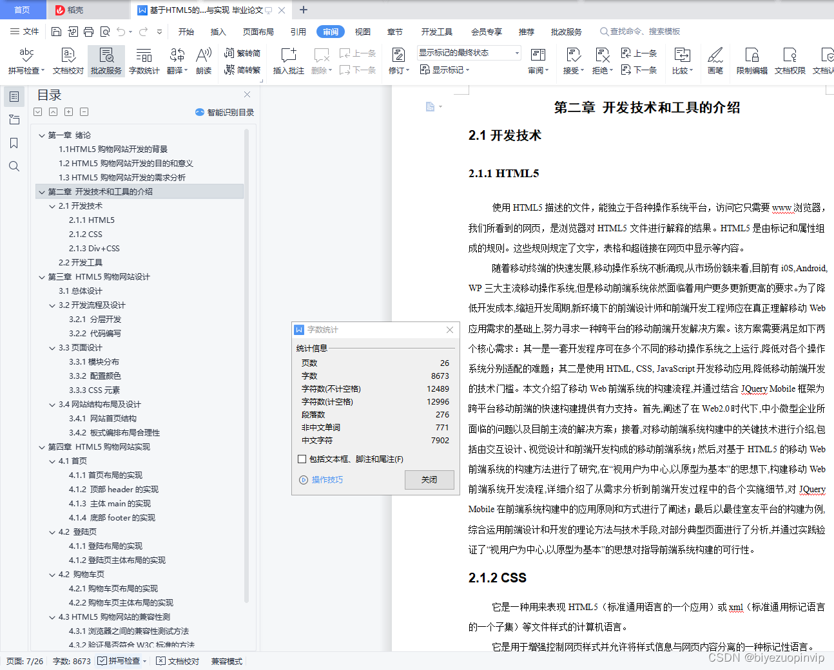Select 4.1.2 顶部 header 的实现 in outline
Viewport: 834px width, 670px height.
(113, 490)
